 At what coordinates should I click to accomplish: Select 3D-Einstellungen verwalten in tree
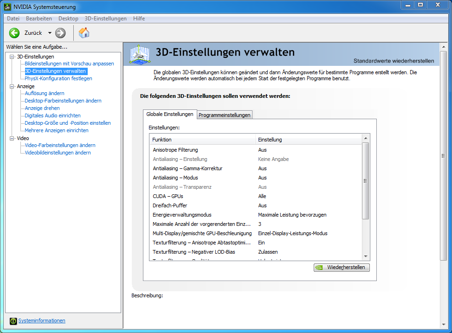[55, 71]
